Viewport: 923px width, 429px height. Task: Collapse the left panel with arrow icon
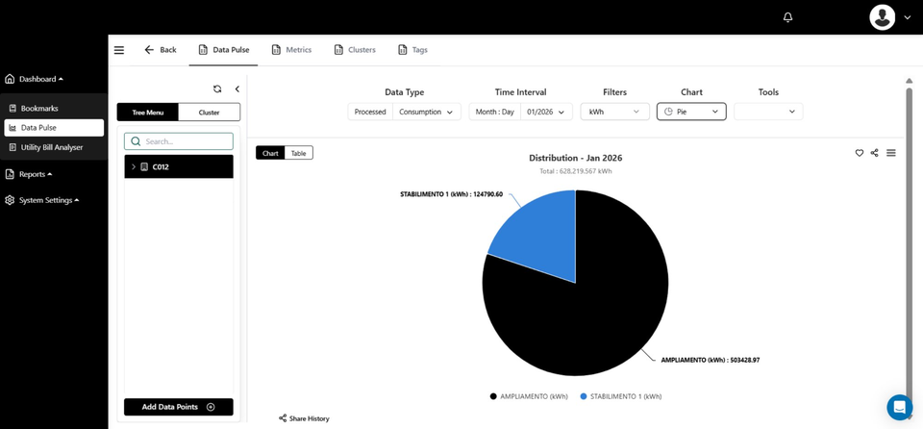[x=237, y=88]
